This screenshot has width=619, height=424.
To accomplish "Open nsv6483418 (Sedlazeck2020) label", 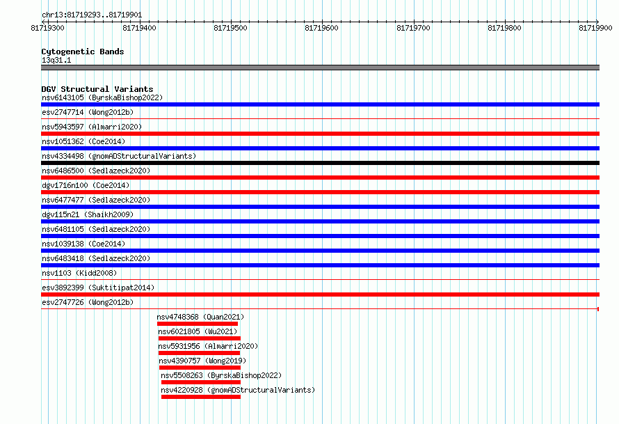I will click(96, 258).
